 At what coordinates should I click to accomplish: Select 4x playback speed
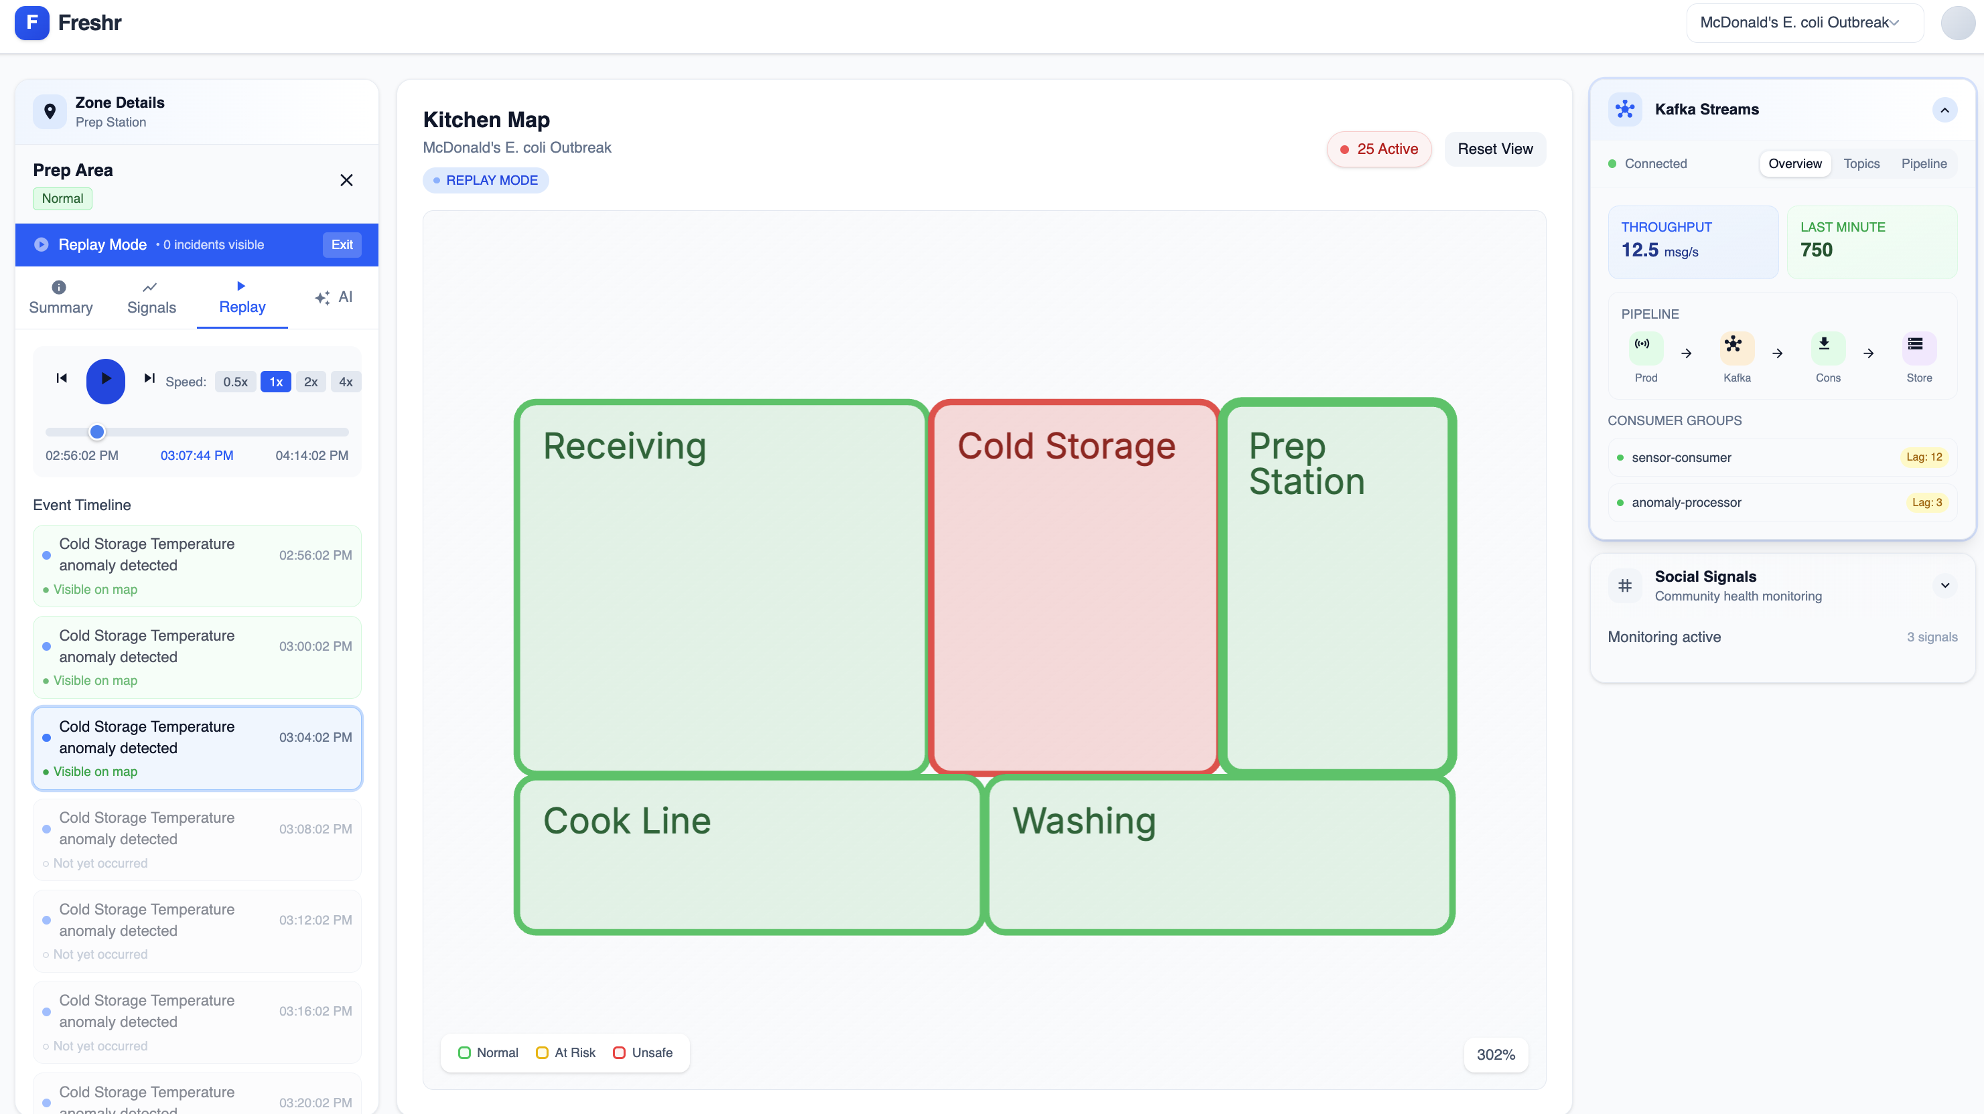pyautogui.click(x=346, y=382)
